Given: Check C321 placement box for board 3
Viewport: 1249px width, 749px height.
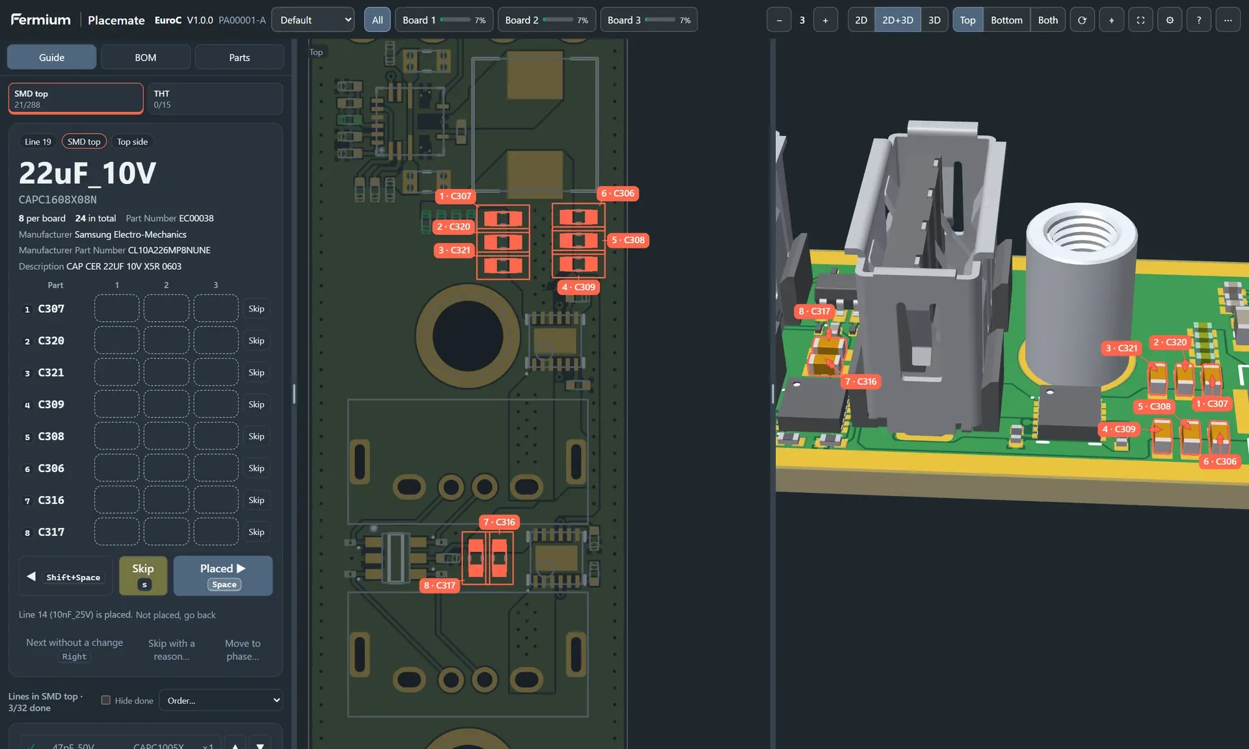Looking at the screenshot, I should pos(216,373).
